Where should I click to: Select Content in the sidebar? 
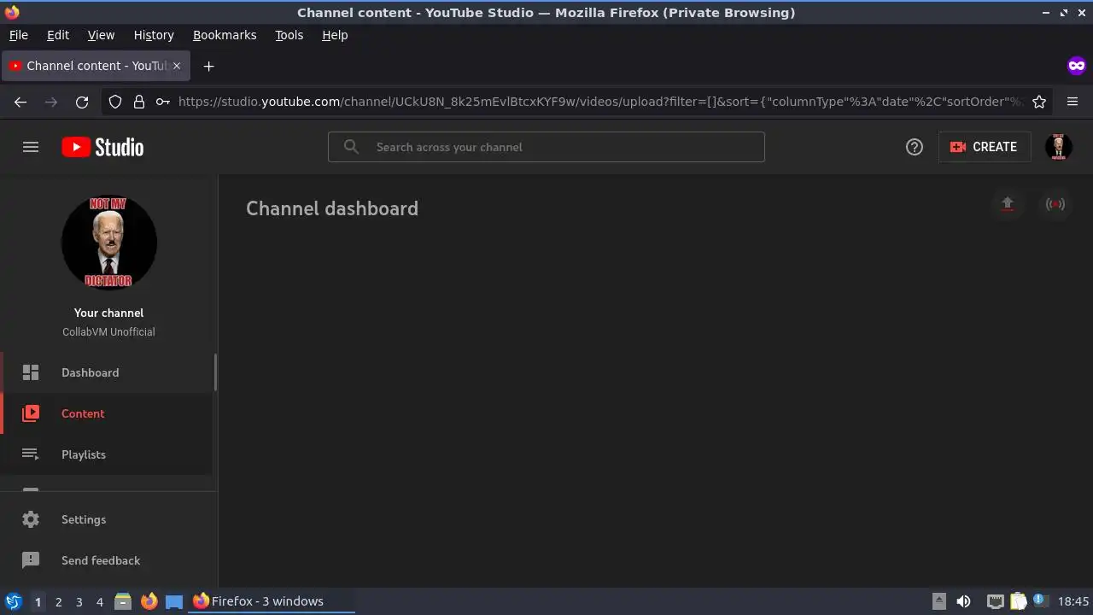pyautogui.click(x=108, y=413)
